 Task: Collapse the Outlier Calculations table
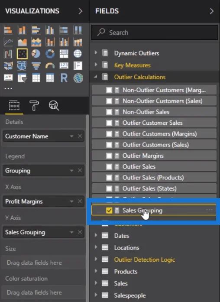point(96,77)
